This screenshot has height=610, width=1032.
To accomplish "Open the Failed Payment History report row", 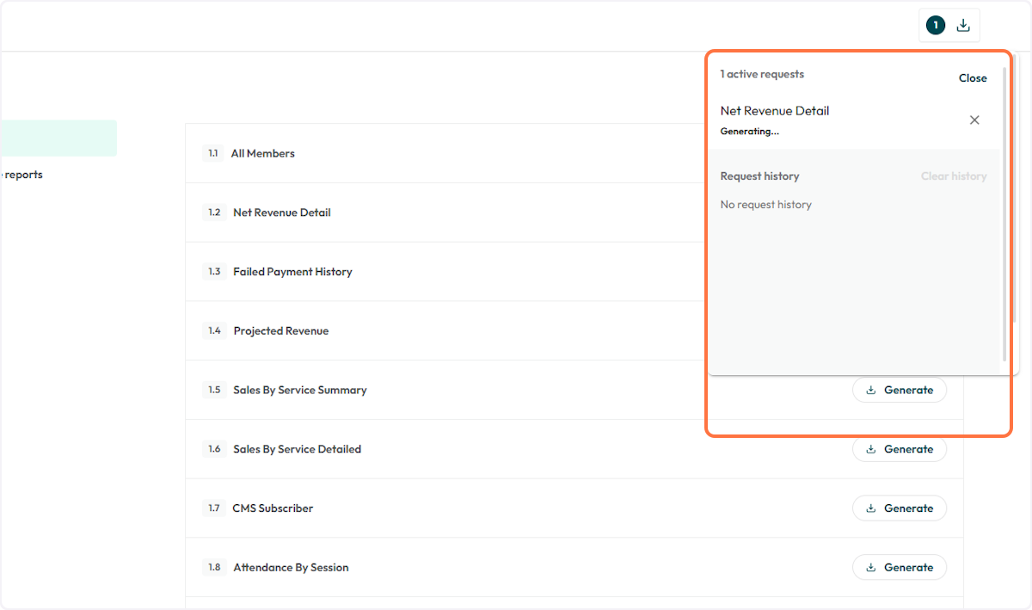I will point(292,271).
